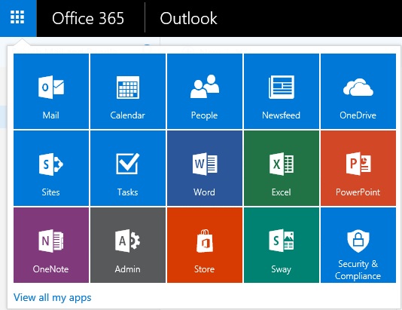Open the Mail app tile

[x=51, y=91]
